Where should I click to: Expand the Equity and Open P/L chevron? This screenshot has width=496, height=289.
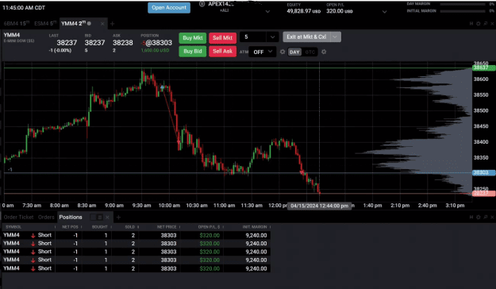click(x=384, y=12)
